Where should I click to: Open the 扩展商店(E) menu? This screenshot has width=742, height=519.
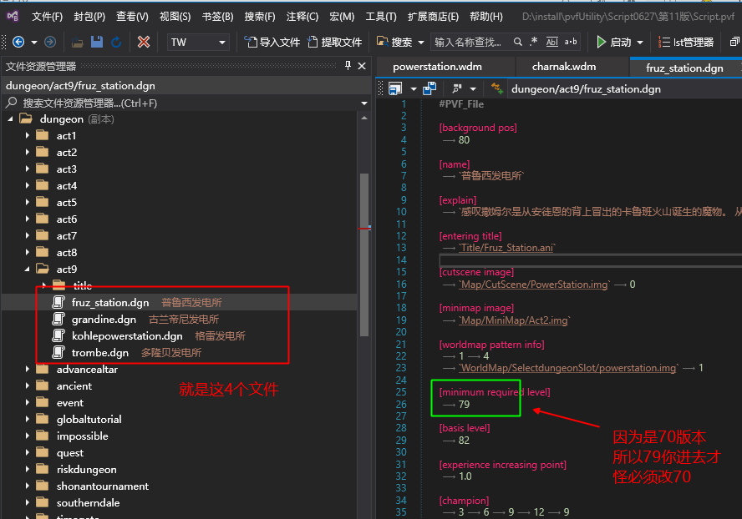coord(433,17)
